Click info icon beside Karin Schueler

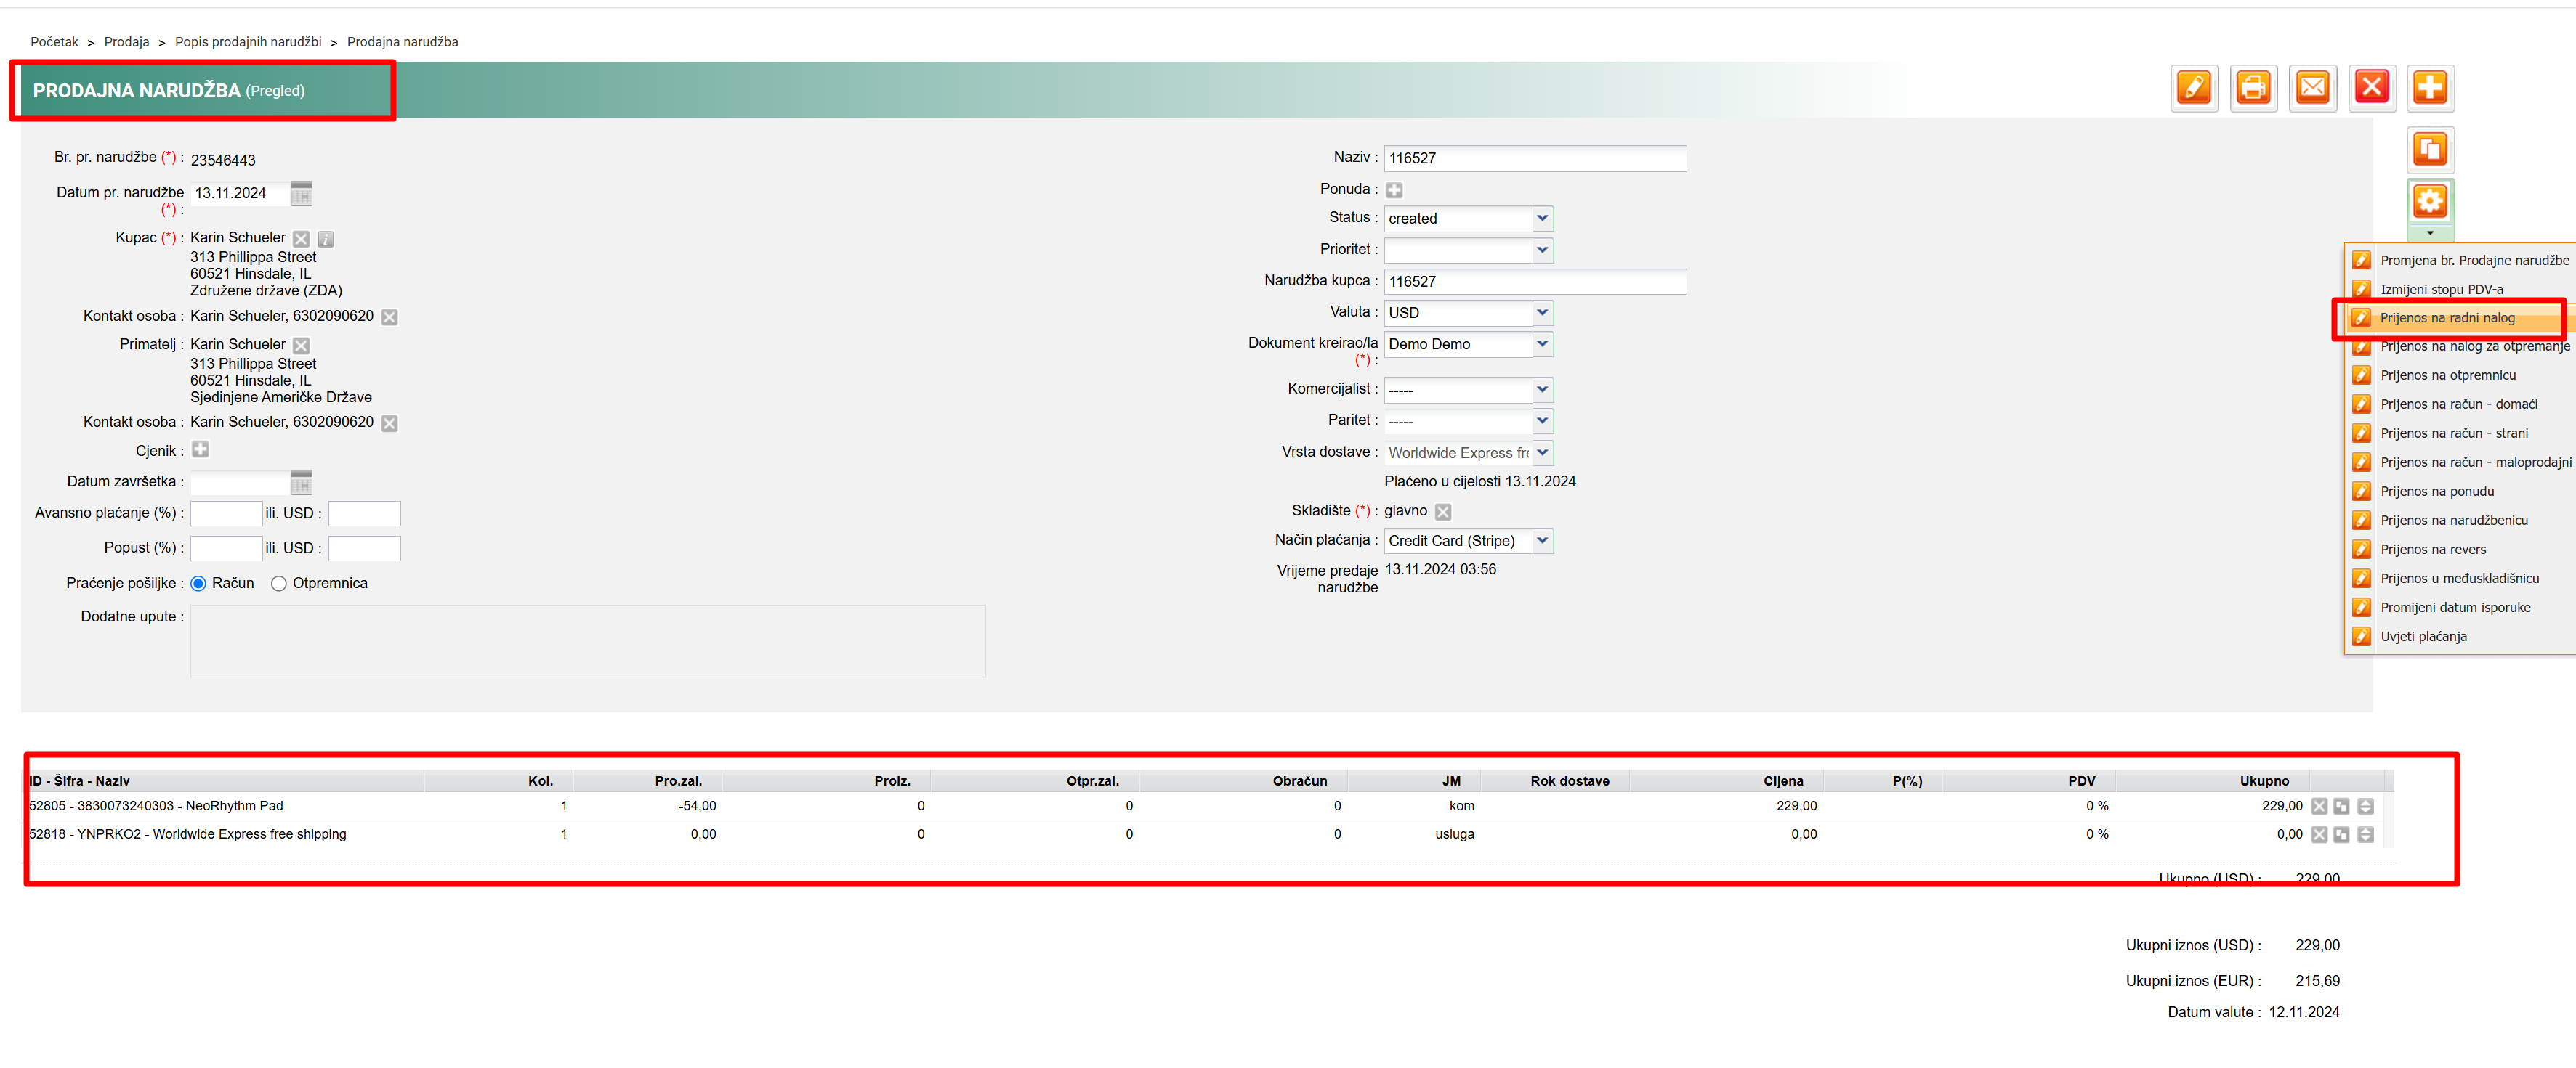point(326,239)
